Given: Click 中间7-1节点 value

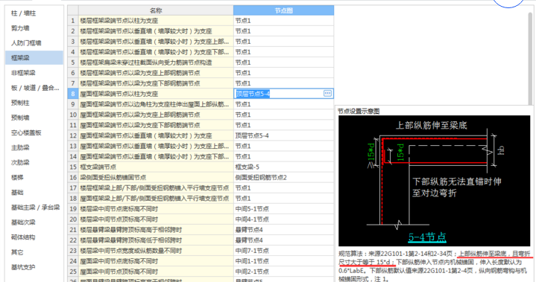Looking at the screenshot, I should pos(284,251).
